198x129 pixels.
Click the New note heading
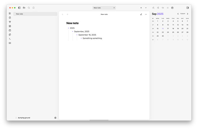tap(73, 23)
